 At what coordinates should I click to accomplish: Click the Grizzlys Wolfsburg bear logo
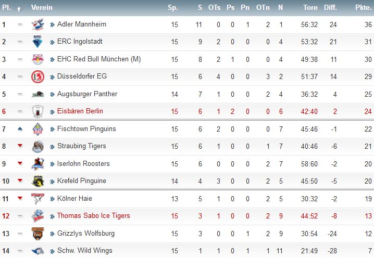coord(38,234)
